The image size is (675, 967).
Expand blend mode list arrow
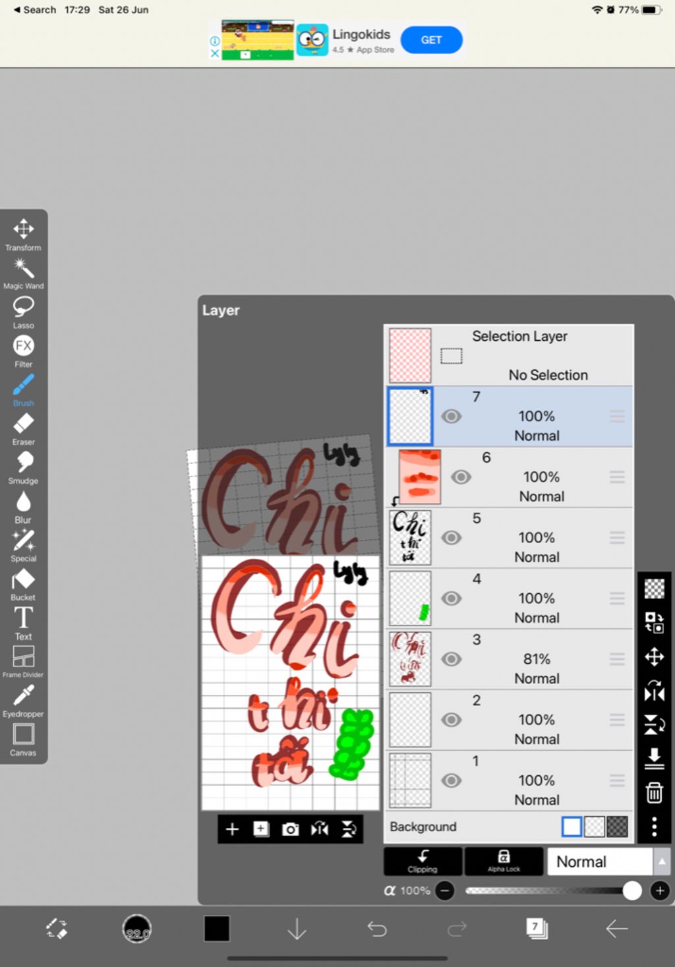point(662,862)
